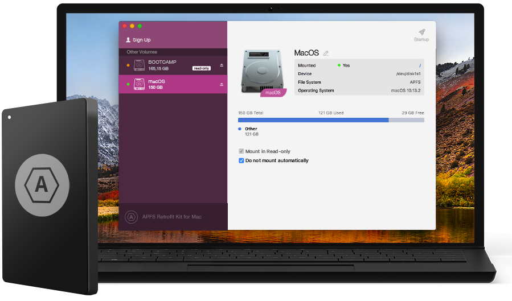Screen dimensions: 512x301
Task: Click the Sign Up user icon
Action: point(128,40)
